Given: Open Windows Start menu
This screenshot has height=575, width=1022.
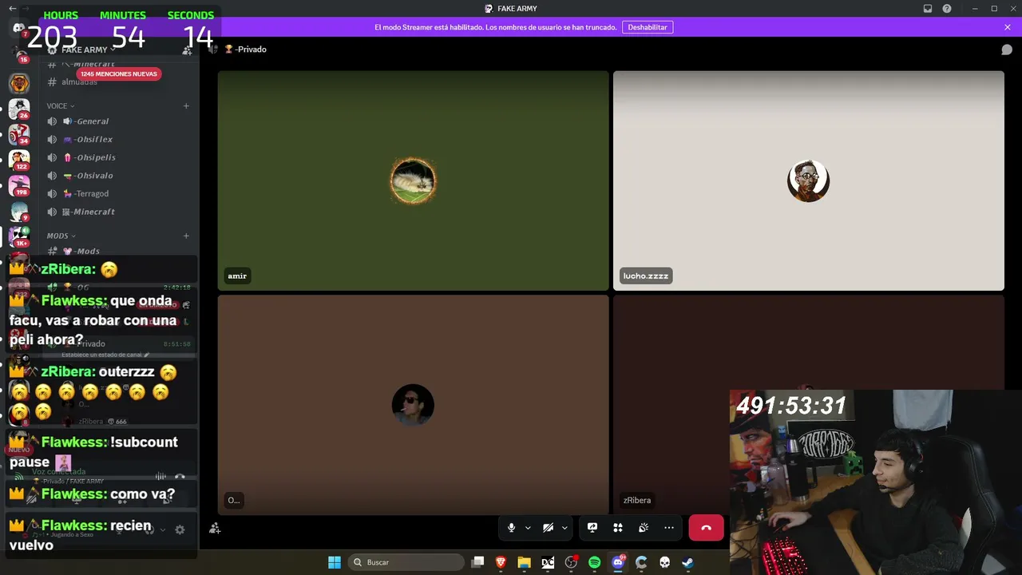Looking at the screenshot, I should [335, 562].
